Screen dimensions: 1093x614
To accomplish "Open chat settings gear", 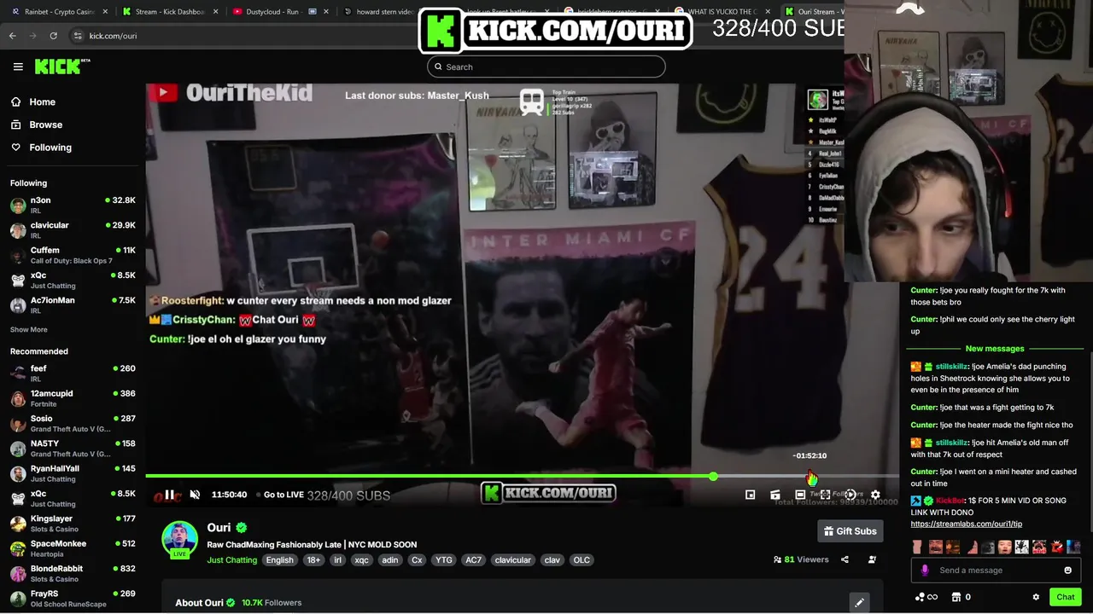I will (1036, 597).
